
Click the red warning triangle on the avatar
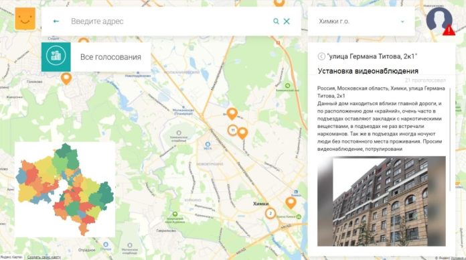point(449,30)
